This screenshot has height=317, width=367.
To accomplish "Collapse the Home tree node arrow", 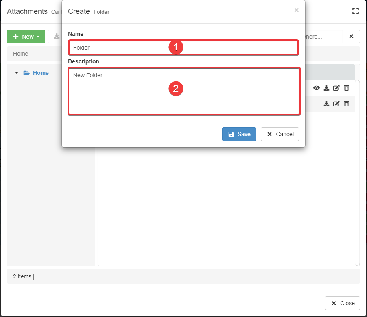I will click(17, 73).
